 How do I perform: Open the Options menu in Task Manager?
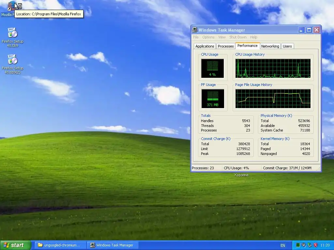(x=208, y=37)
